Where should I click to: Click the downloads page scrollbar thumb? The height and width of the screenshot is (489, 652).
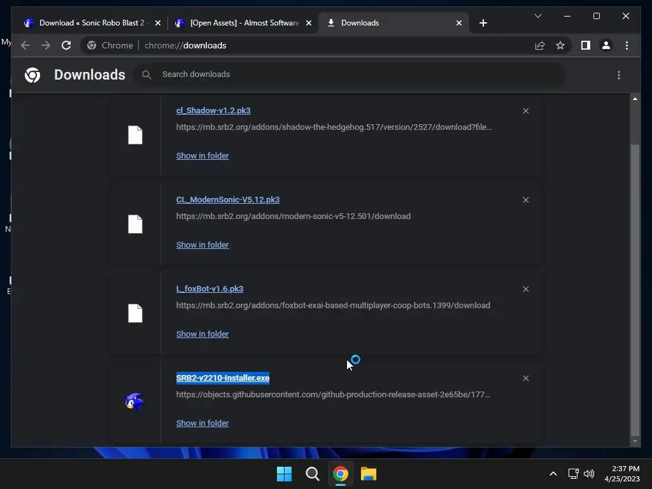(x=635, y=290)
